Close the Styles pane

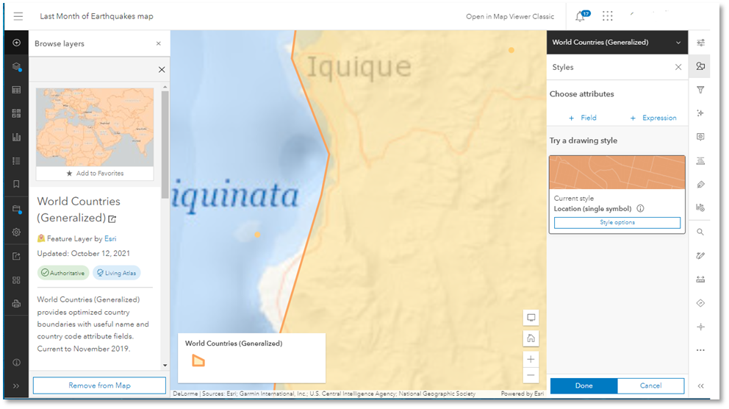(x=678, y=67)
